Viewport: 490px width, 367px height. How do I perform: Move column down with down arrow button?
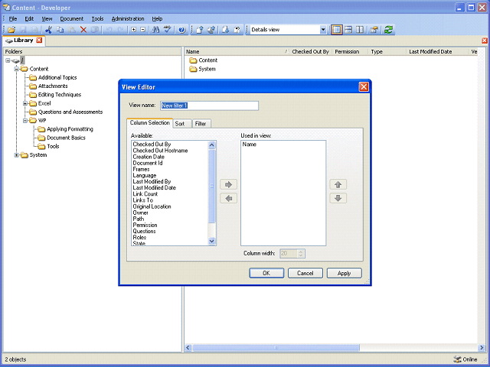(338, 198)
